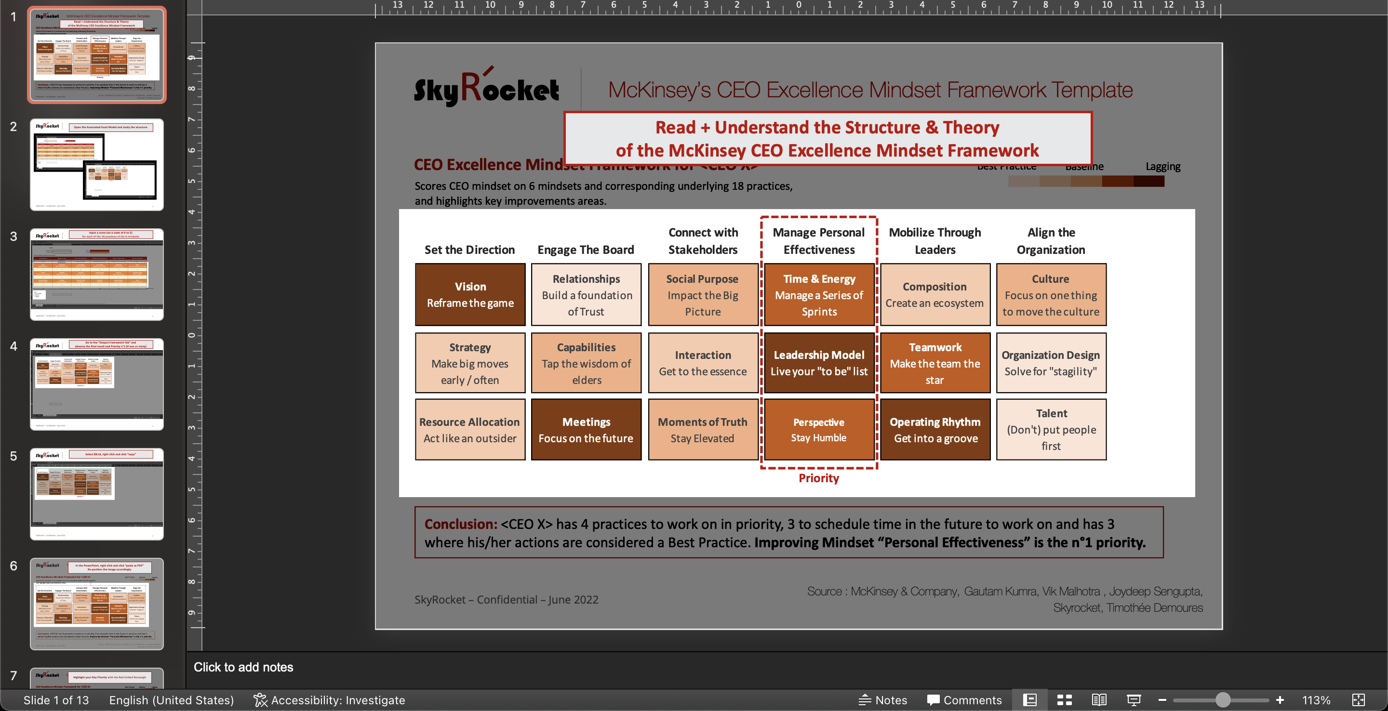
Task: Click the Strategy 'Make big moves' box
Action: (x=470, y=363)
